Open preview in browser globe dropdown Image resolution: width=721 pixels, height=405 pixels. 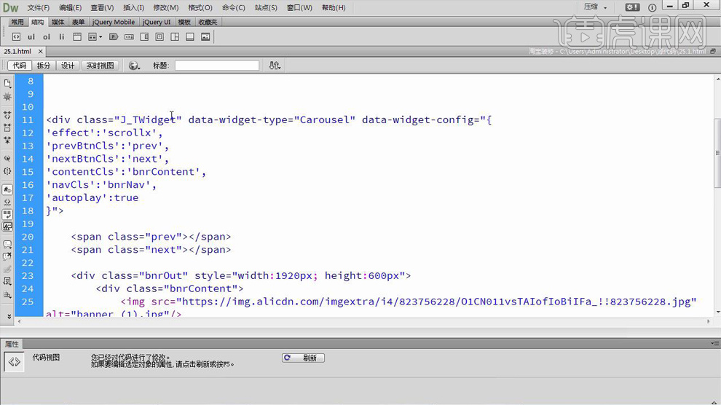(134, 66)
